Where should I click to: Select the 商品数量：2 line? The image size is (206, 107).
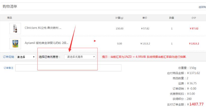(180, 78)
